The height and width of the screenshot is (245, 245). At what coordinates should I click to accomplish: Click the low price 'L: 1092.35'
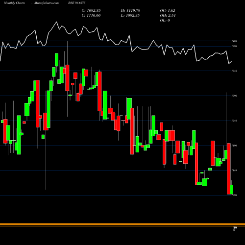(x=130, y=16)
